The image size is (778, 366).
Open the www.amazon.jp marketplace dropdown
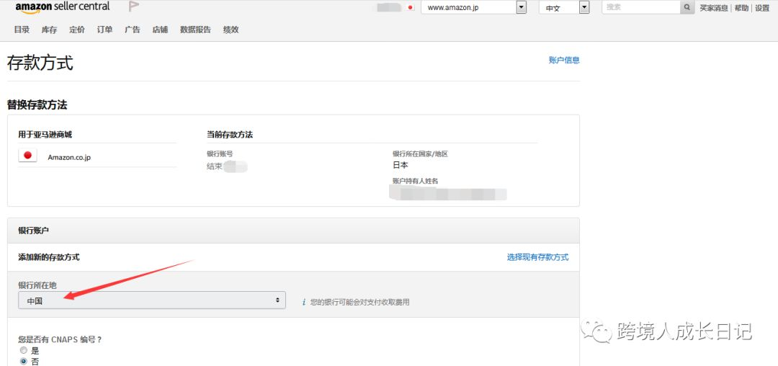click(473, 7)
